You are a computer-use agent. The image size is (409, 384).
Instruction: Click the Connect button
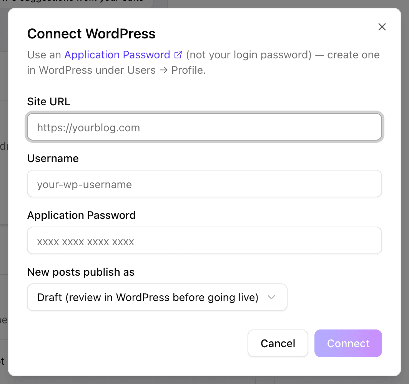(348, 343)
